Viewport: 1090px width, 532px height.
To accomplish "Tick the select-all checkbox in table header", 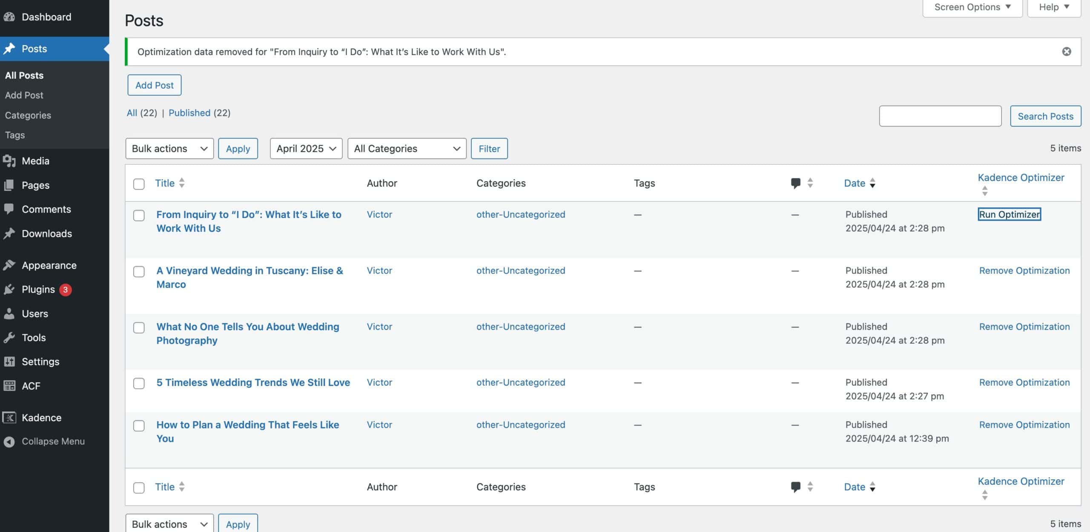I will tap(139, 184).
